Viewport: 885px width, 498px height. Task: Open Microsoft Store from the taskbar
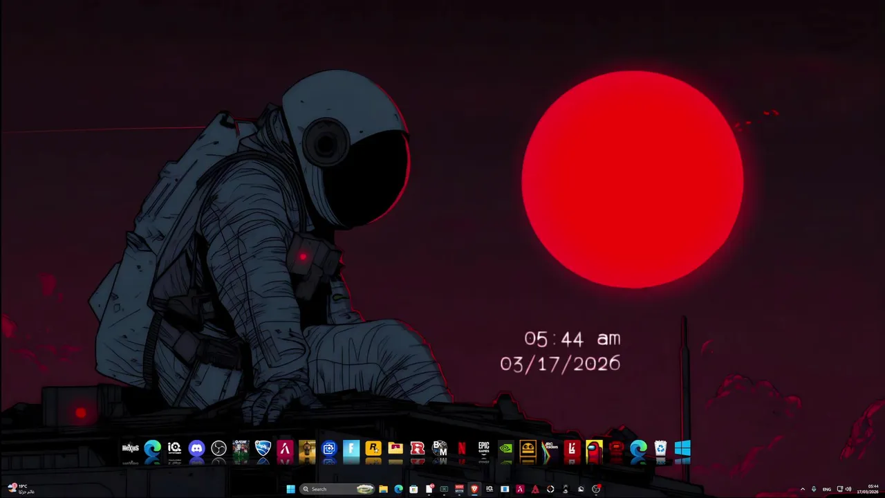coord(413,489)
